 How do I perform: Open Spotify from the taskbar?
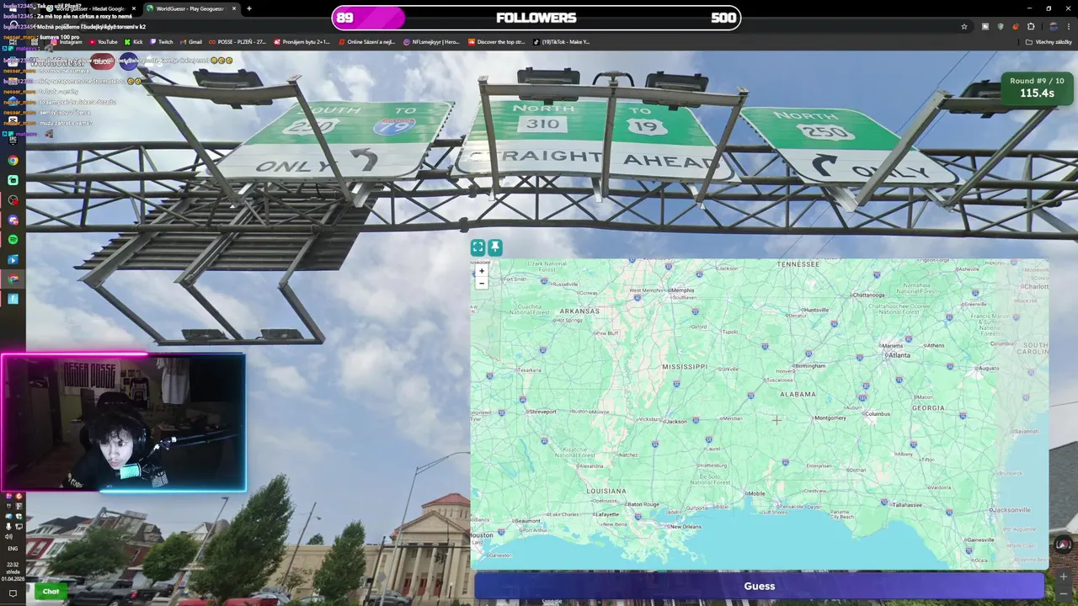[x=13, y=240]
